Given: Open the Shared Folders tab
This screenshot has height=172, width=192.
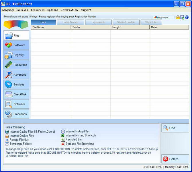Looking at the screenshot, I should tap(126, 22).
